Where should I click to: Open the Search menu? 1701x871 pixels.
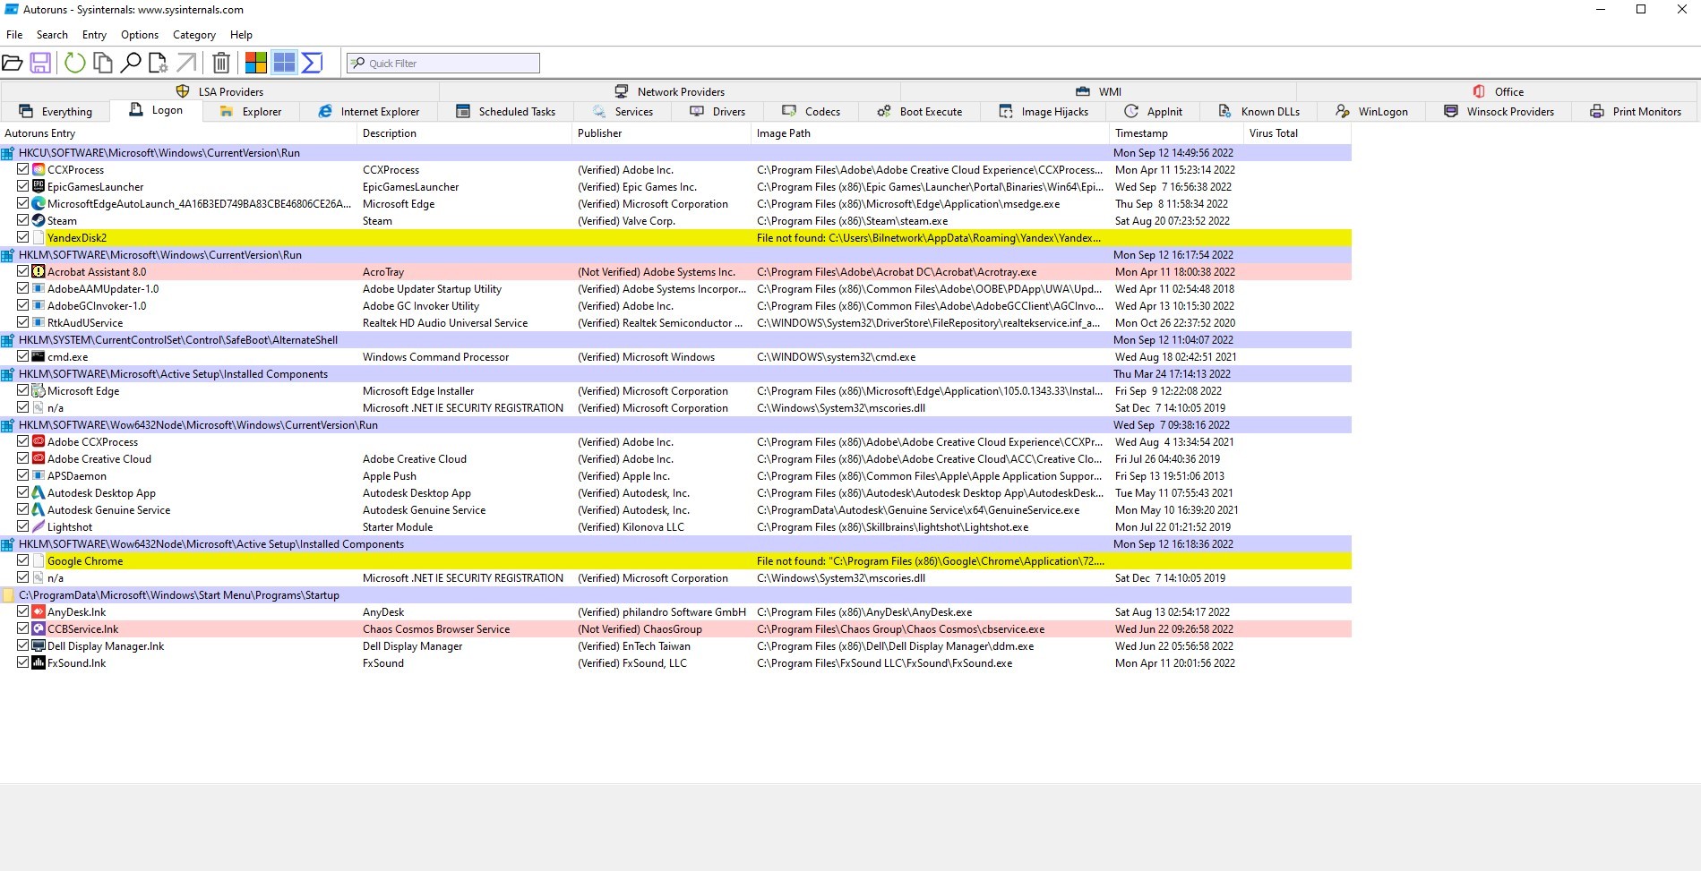[52, 35]
